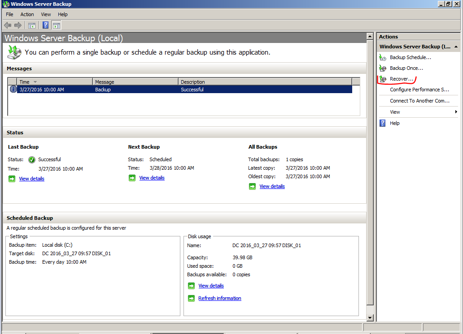Click the Capacity value 39.98 GB
This screenshot has width=463, height=334.
click(242, 257)
